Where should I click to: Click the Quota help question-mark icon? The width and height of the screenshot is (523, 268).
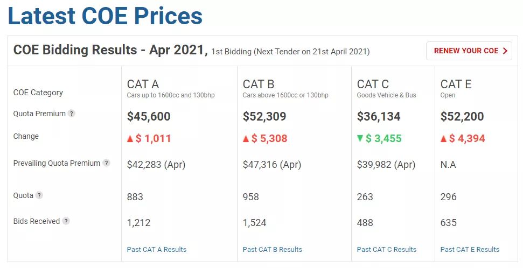(39, 195)
